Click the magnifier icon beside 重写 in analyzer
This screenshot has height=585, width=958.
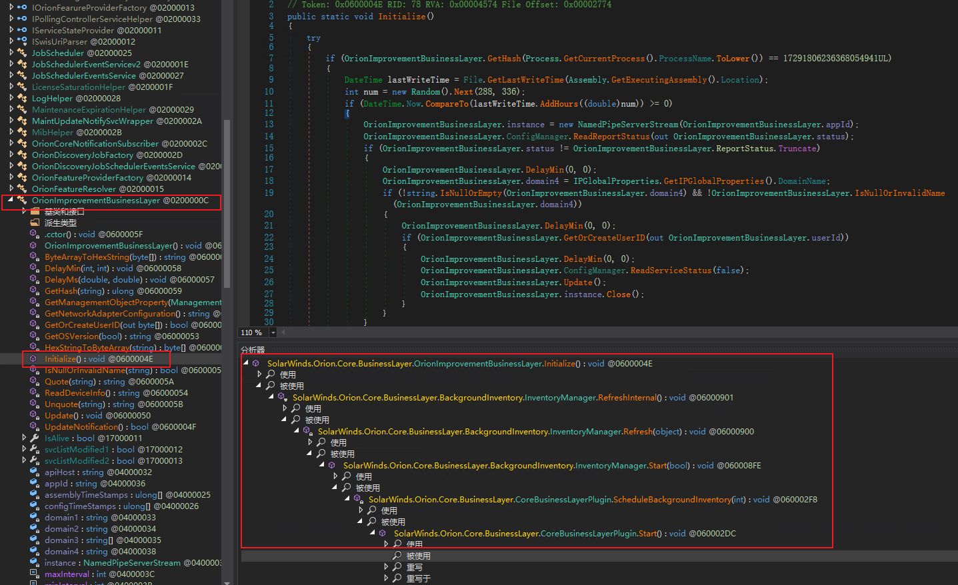pos(397,567)
